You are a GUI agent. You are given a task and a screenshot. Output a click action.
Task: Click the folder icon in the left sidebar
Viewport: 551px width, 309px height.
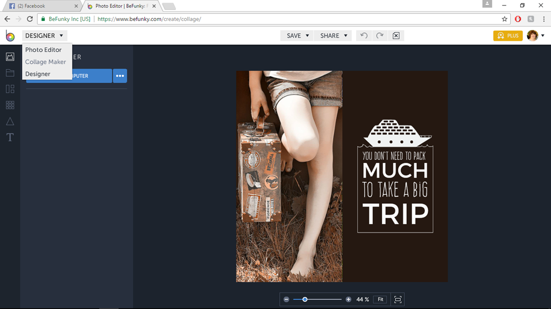pyautogui.click(x=10, y=73)
